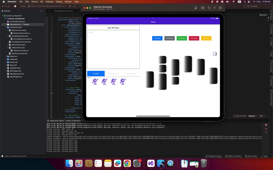Expand the Dependencies node in the Solution pad
The width and height of the screenshot is (273, 170).
(x=6, y=24)
